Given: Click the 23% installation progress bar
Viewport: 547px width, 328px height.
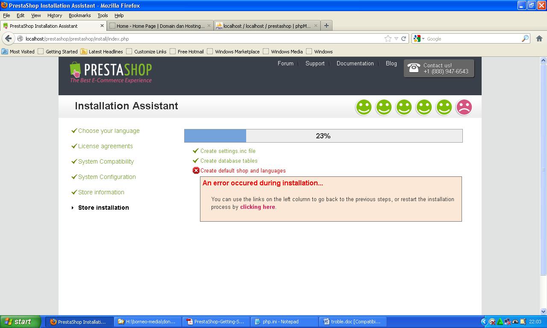Looking at the screenshot, I should coord(323,136).
